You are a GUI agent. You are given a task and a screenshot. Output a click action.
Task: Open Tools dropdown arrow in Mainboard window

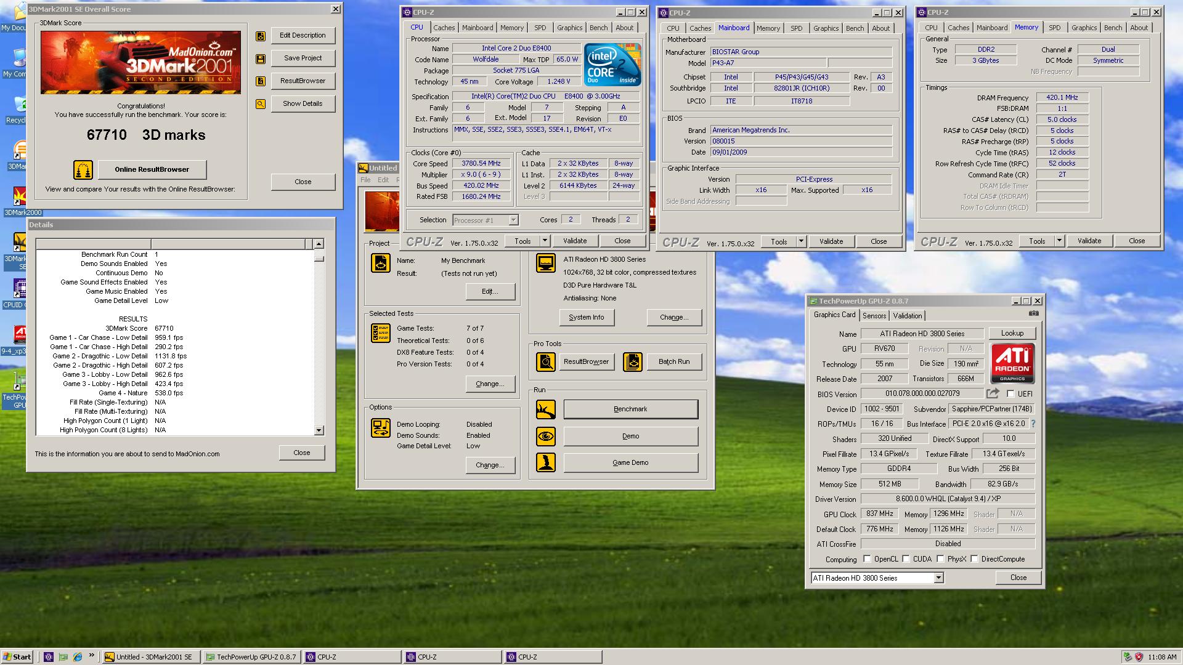[801, 241]
